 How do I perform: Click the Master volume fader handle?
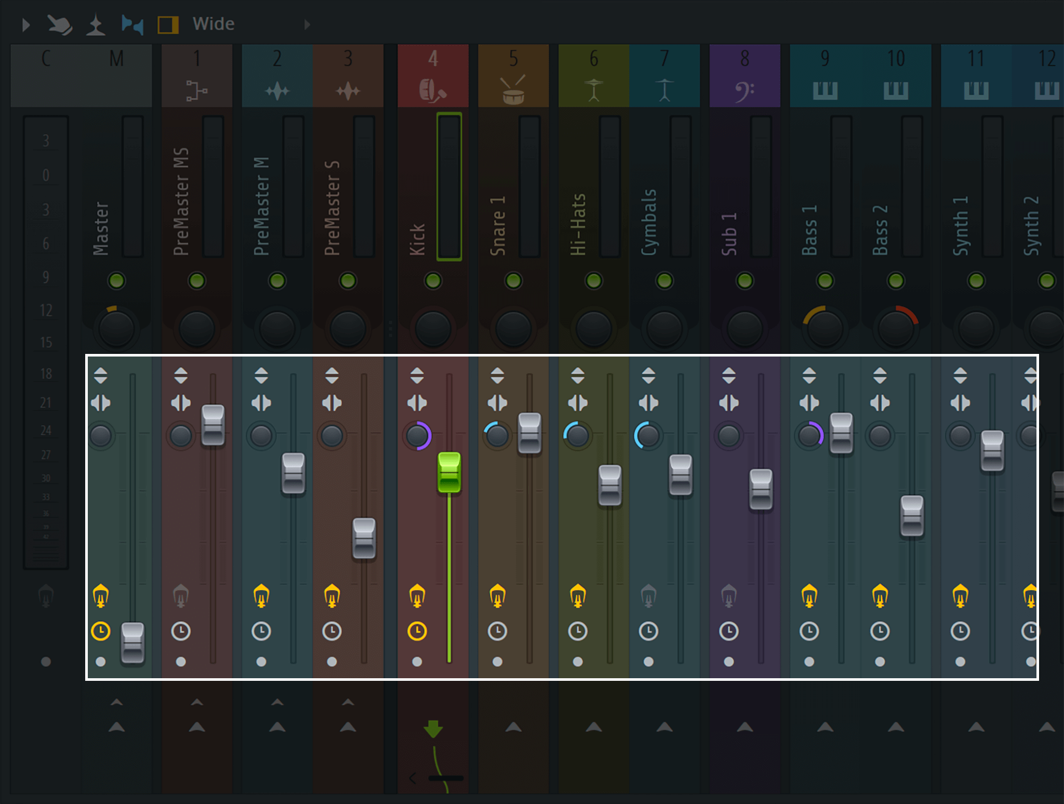tap(132, 643)
